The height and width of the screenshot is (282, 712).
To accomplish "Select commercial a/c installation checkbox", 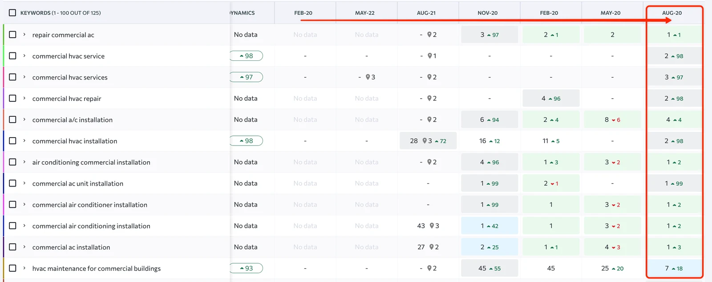I will [12, 119].
